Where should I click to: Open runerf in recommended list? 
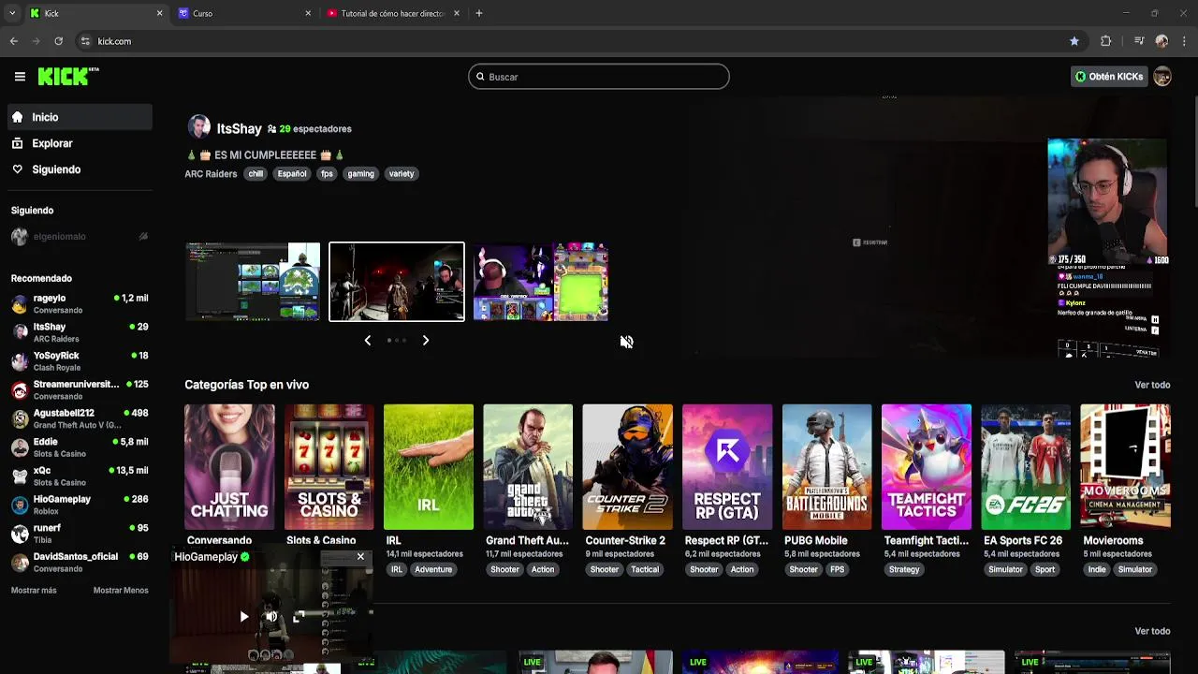[x=80, y=534]
